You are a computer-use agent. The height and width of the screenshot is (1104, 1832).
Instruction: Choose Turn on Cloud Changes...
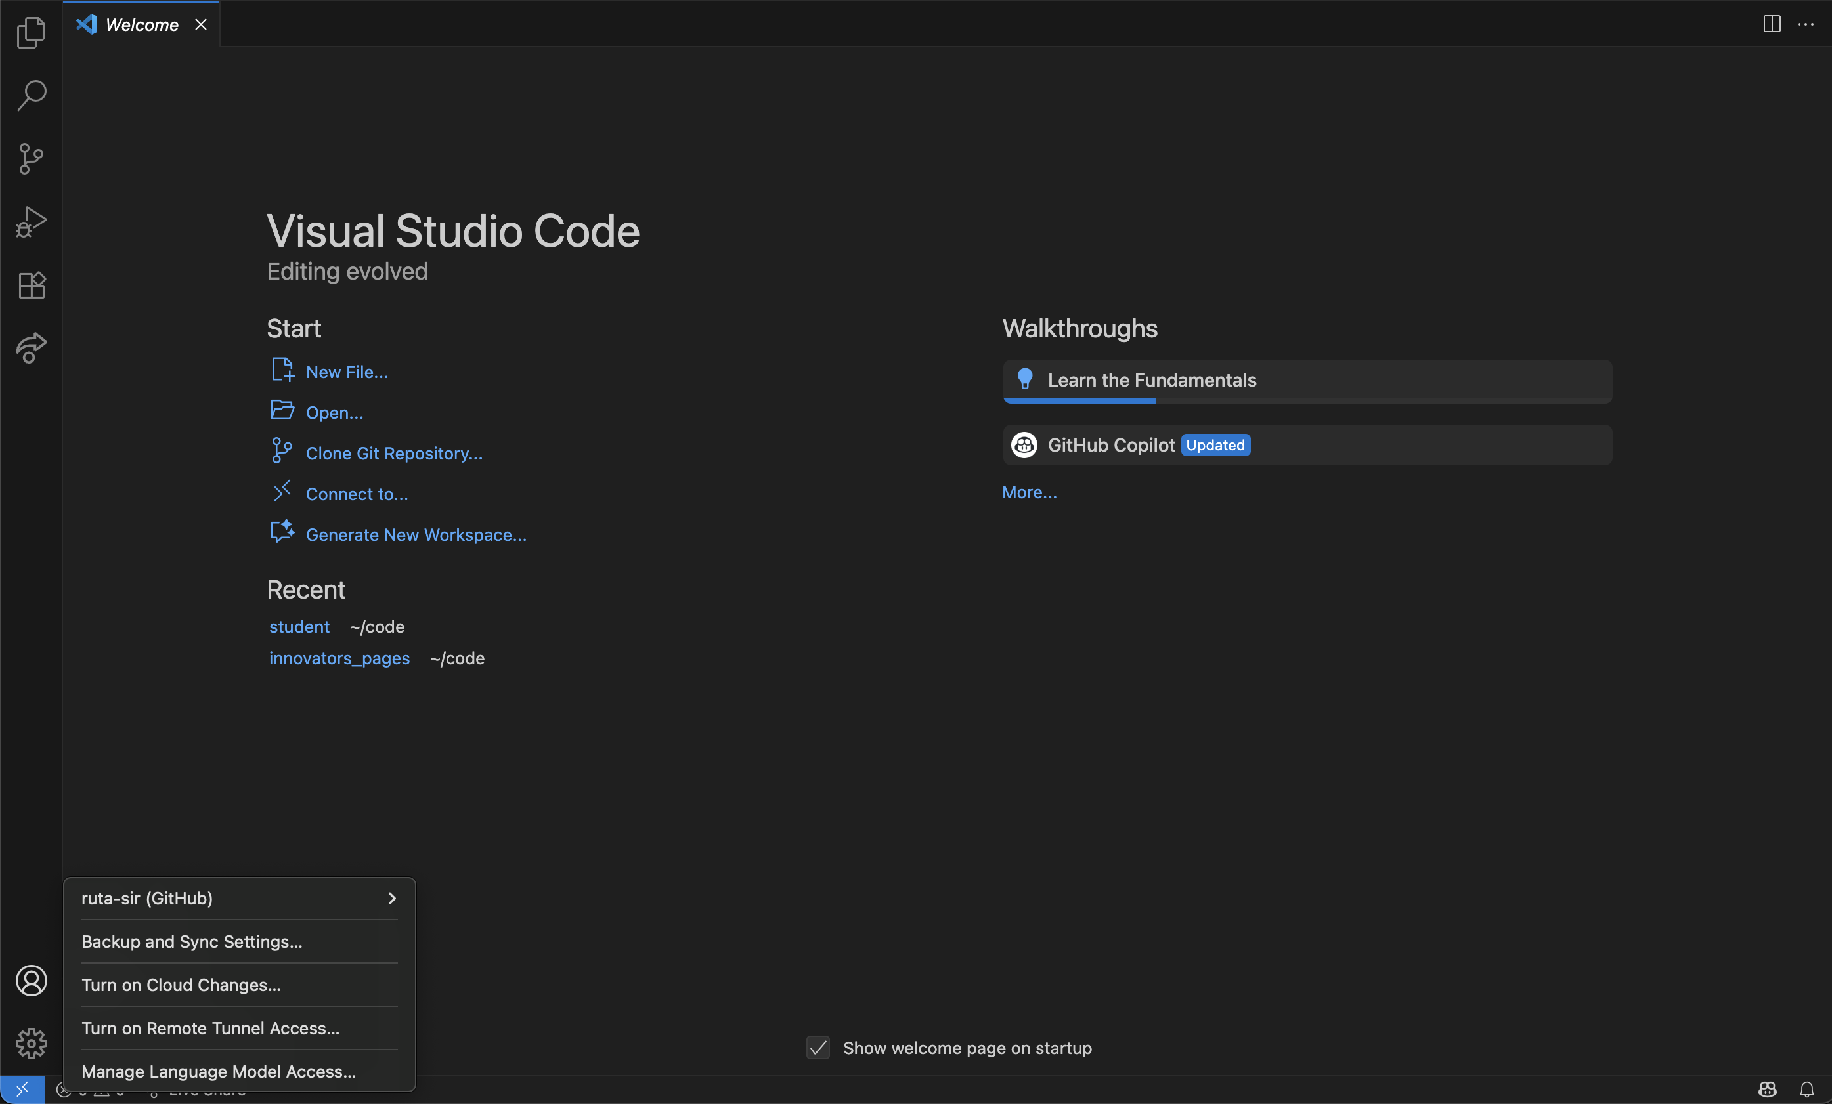coord(240,985)
